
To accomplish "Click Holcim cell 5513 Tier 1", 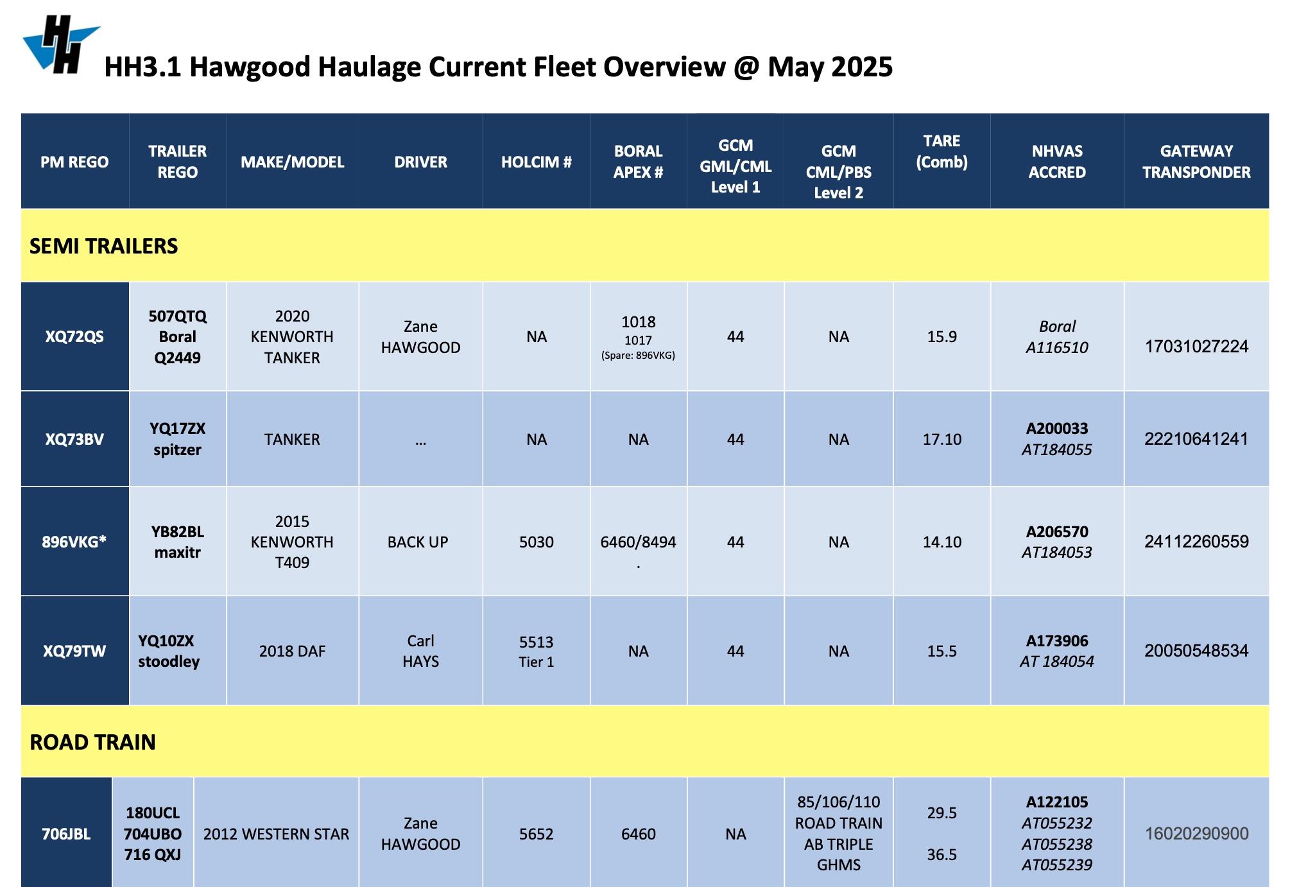I will [x=537, y=651].
